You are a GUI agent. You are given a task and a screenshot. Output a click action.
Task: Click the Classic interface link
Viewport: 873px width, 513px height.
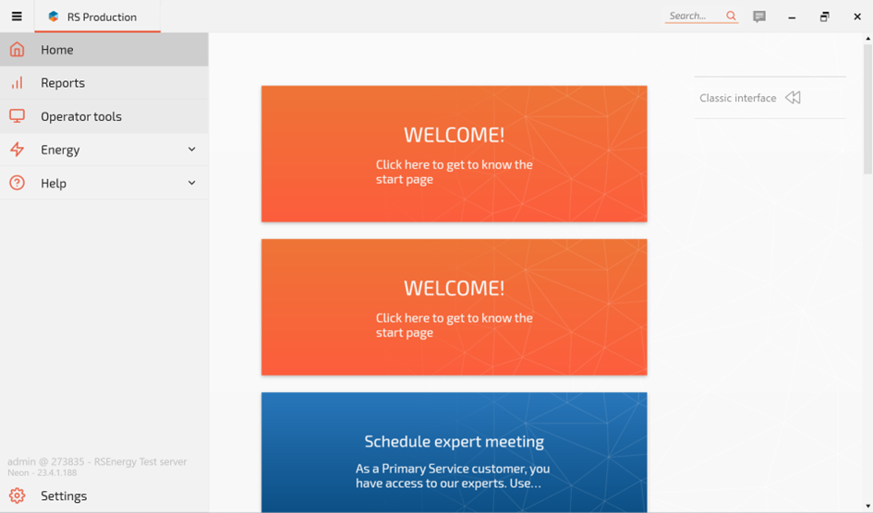[737, 98]
